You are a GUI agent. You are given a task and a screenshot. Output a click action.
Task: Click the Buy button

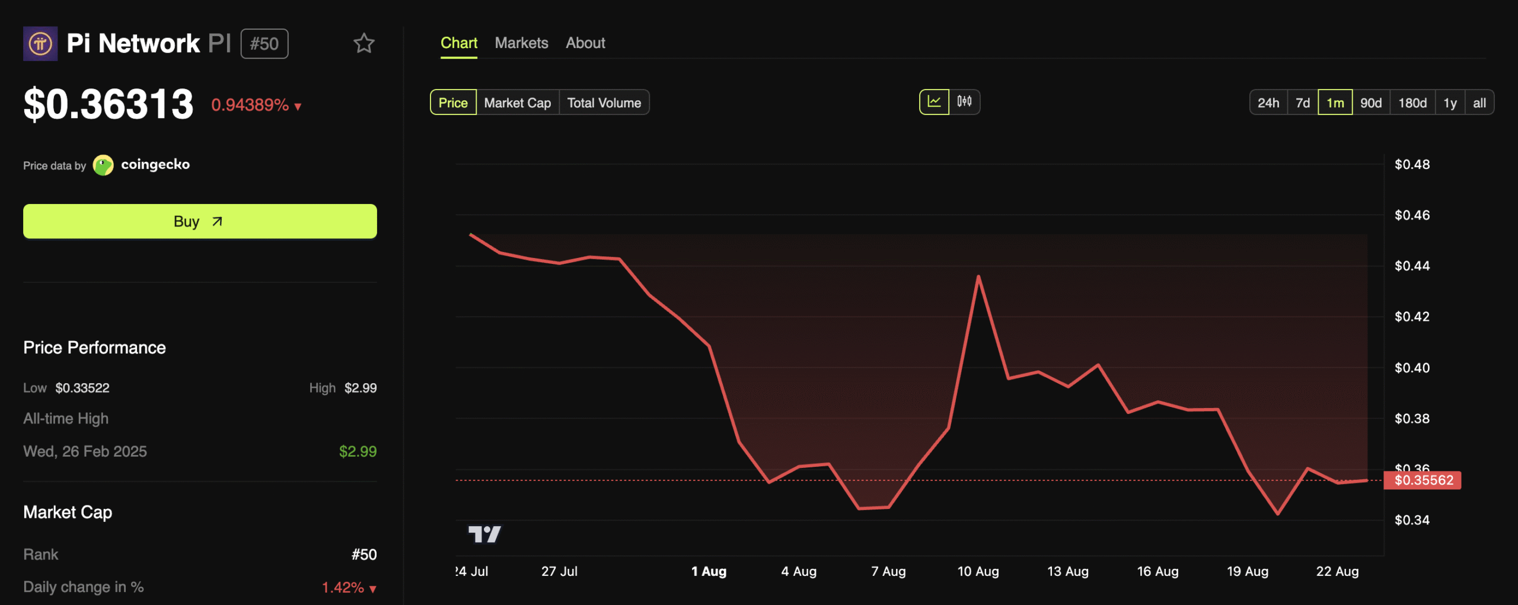[199, 221]
